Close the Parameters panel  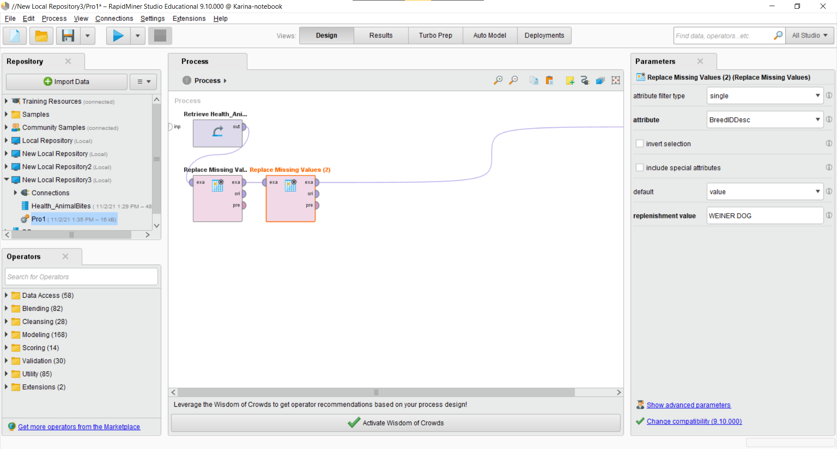[x=700, y=61]
